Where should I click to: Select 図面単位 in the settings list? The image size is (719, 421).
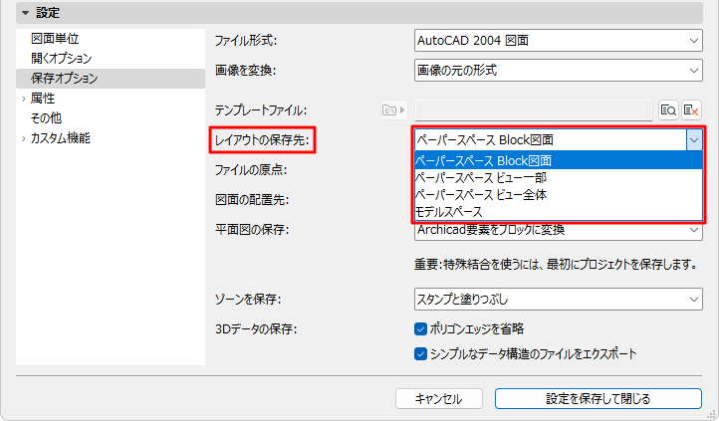[x=55, y=39]
